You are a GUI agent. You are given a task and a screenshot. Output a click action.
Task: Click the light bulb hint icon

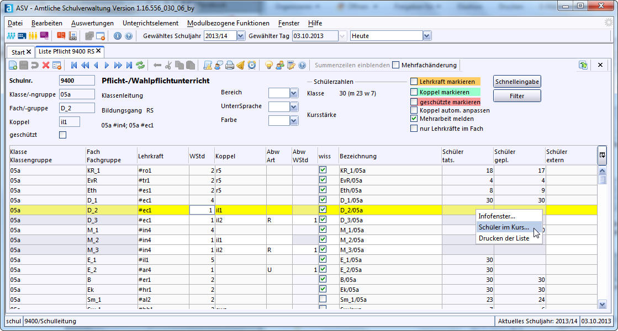click(x=269, y=65)
